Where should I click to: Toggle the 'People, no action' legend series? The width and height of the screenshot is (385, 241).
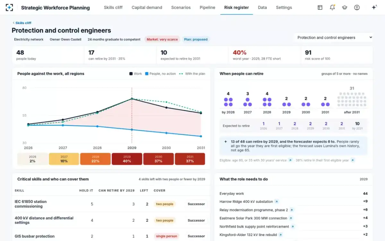160,74
